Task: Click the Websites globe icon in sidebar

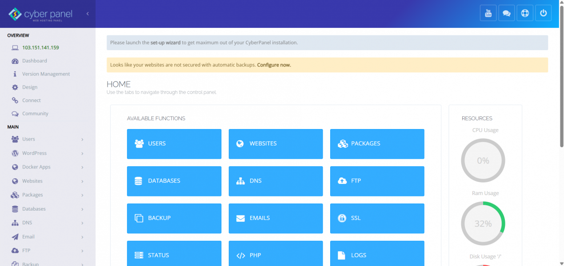Action: point(15,181)
